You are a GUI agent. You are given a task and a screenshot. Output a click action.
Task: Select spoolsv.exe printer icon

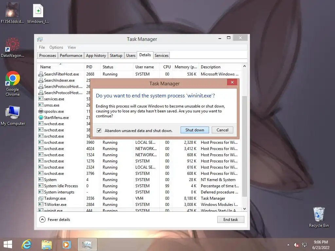(41, 111)
